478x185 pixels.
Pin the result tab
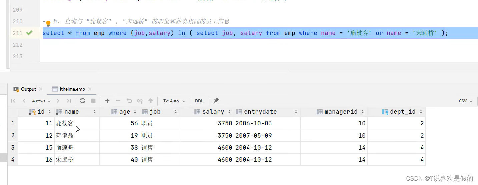(216, 101)
